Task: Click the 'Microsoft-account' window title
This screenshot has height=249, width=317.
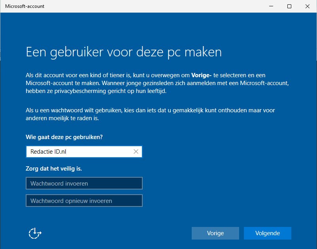Action: [x=25, y=6]
